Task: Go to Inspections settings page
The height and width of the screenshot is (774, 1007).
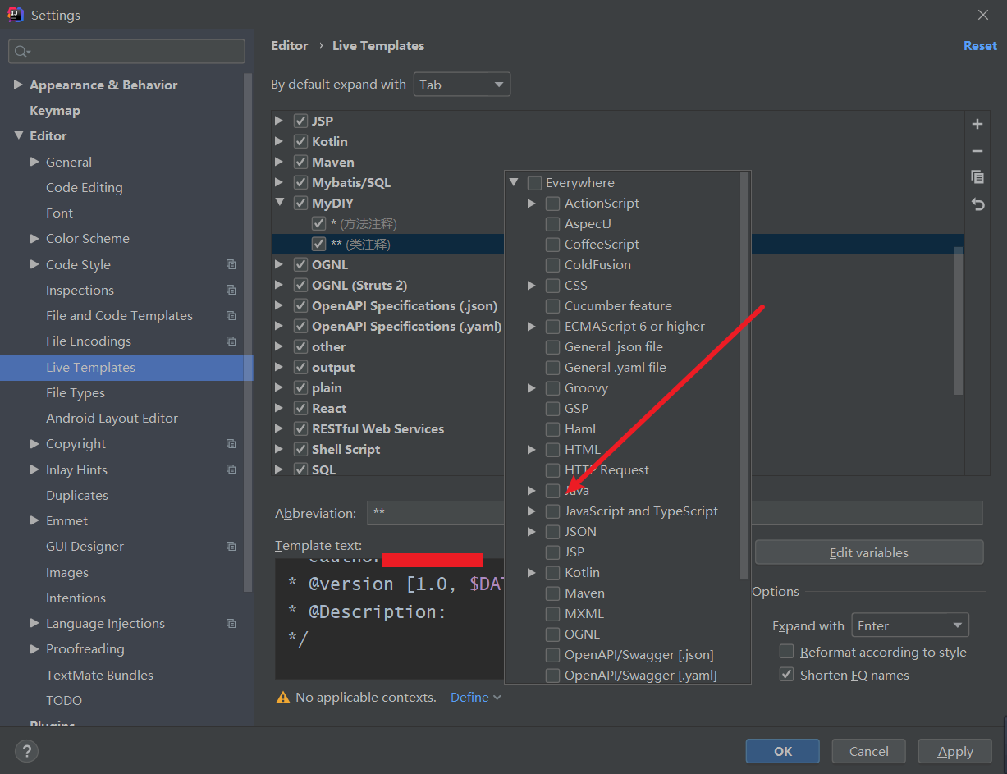Action: point(80,290)
